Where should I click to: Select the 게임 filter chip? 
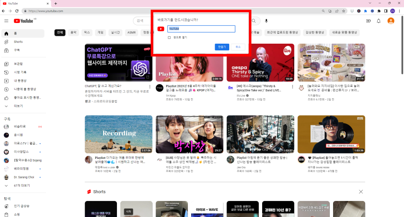pos(101,32)
